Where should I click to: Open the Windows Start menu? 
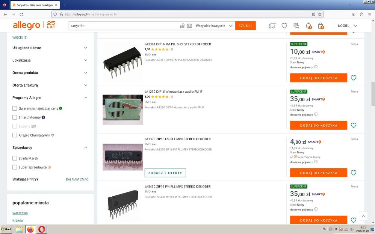point(6,229)
